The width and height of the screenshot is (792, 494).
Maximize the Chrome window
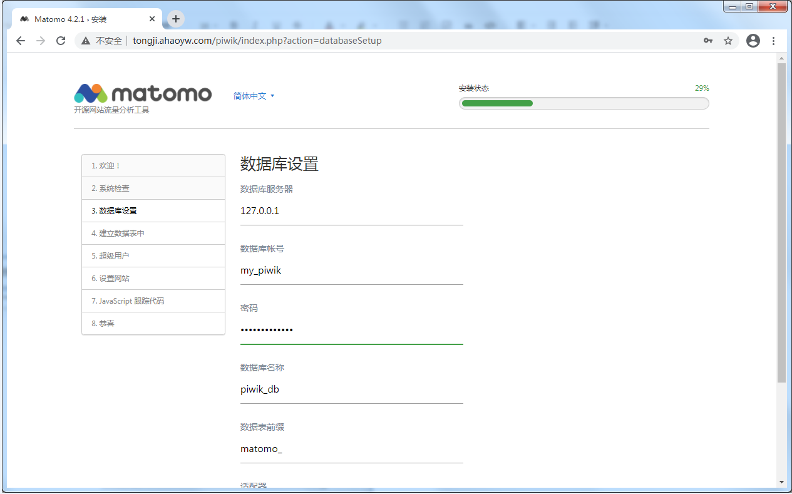749,6
